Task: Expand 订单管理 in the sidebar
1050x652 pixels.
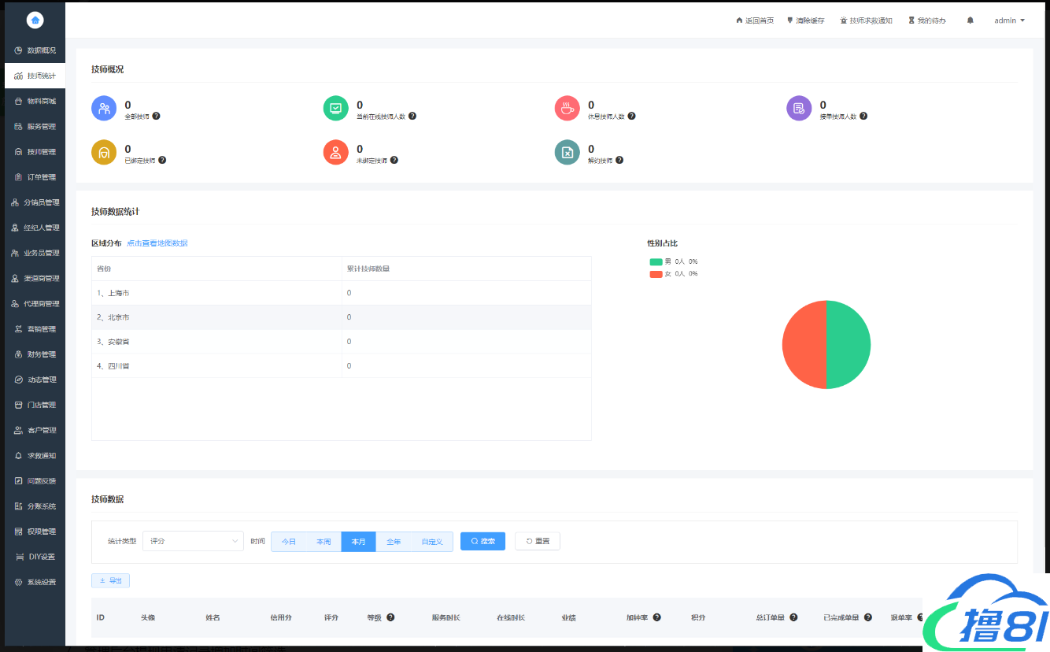Action: pos(35,177)
